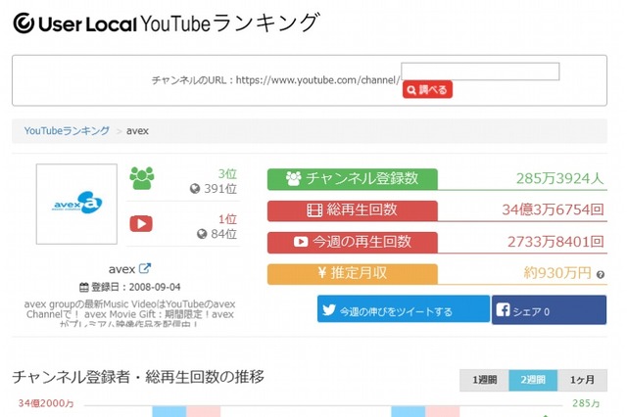627x417 pixels.
Task: Click the 3位 subscriber rank text
Action: coord(227,174)
